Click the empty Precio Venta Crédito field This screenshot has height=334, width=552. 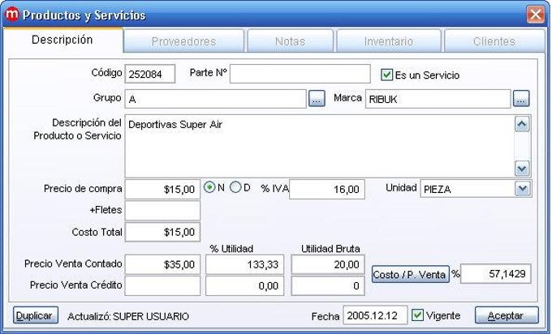[162, 285]
